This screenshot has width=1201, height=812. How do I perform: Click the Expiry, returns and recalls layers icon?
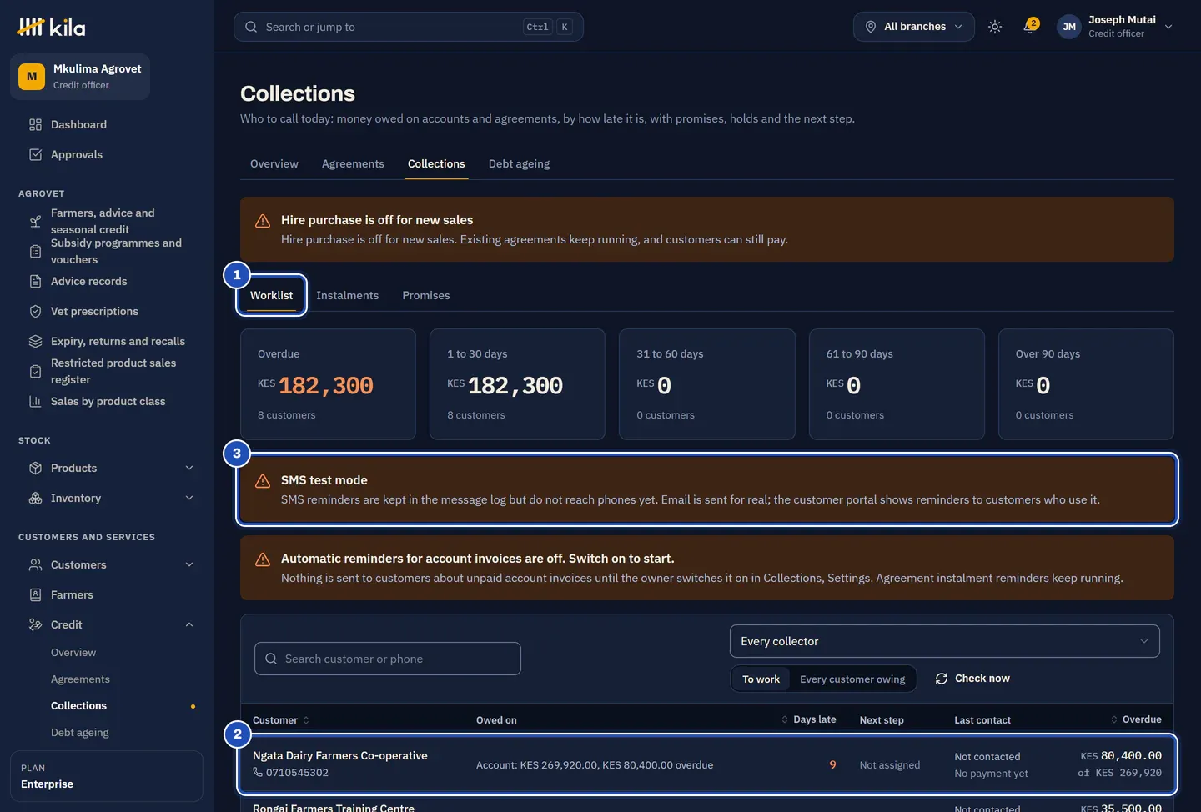click(x=35, y=341)
